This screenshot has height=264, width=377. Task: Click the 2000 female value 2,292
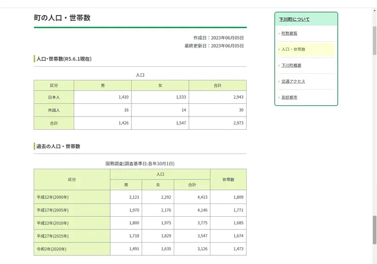pyautogui.click(x=166, y=197)
